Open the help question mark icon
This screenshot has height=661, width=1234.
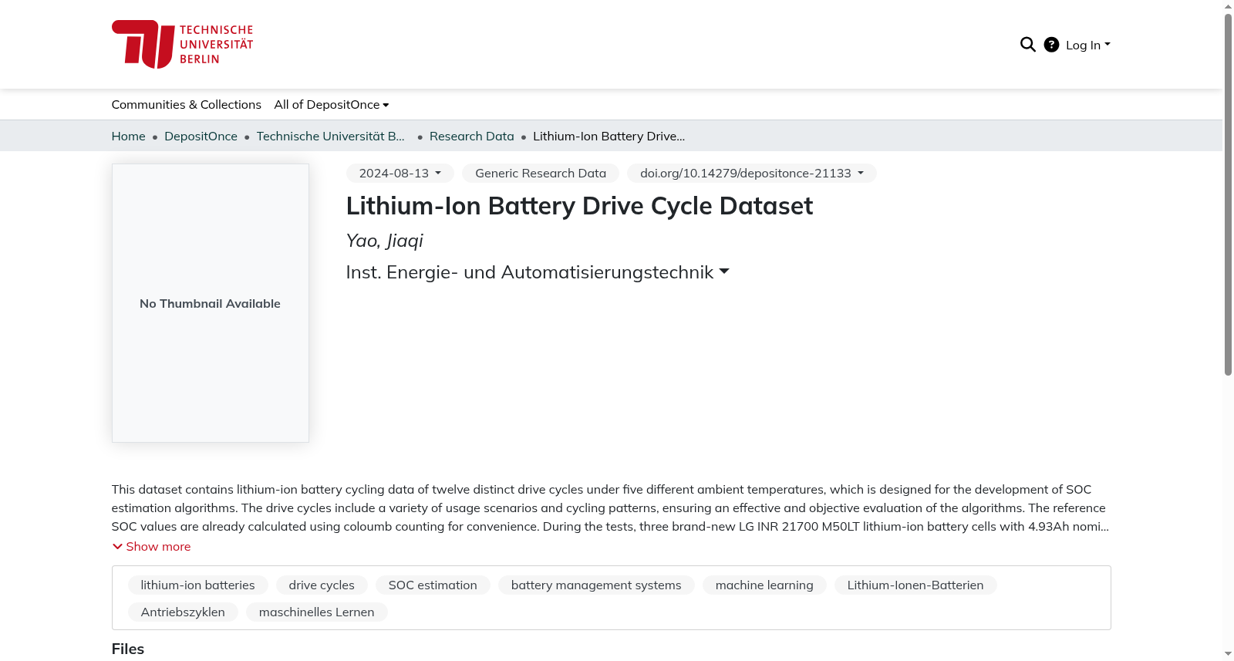[x=1051, y=45]
